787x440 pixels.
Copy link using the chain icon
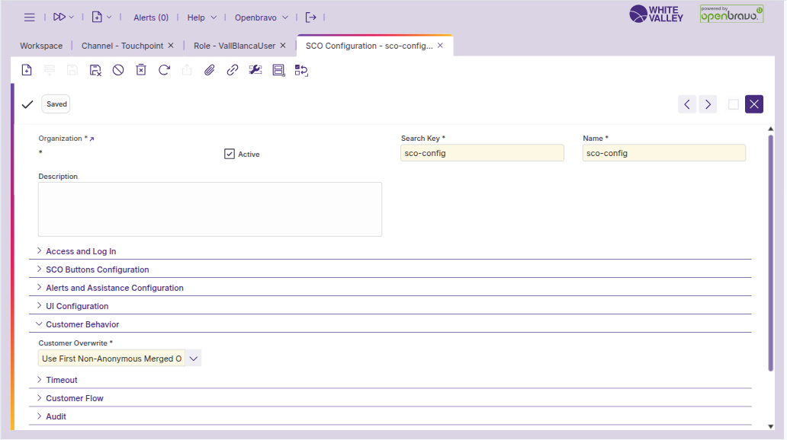tap(233, 70)
